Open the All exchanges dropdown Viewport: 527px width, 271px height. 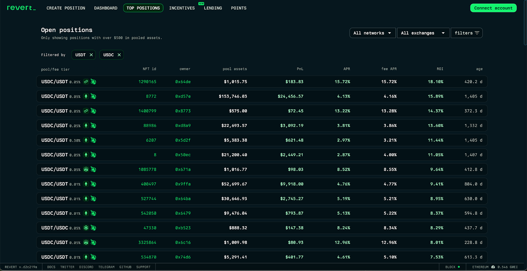(423, 33)
